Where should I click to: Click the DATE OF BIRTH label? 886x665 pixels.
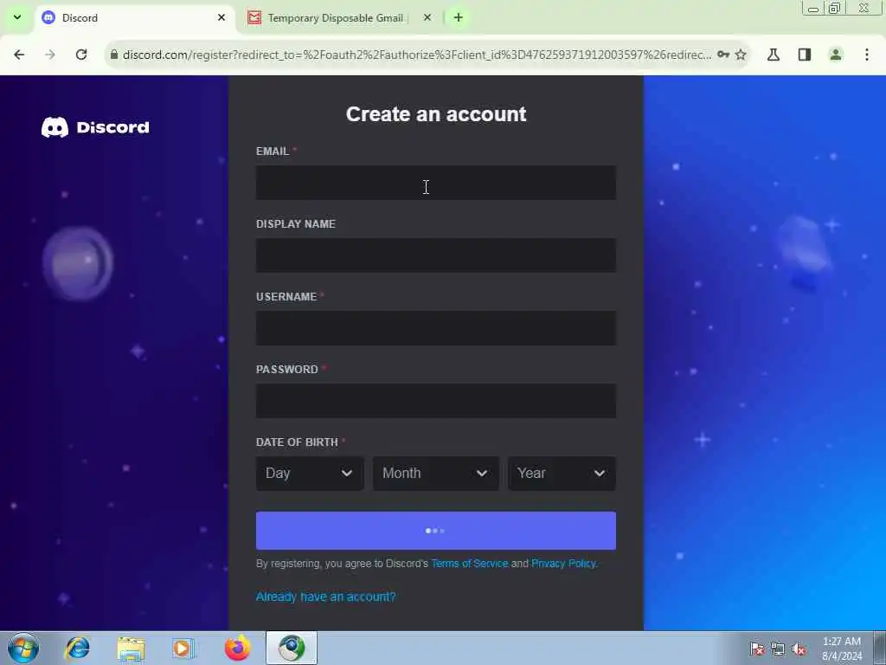click(298, 442)
